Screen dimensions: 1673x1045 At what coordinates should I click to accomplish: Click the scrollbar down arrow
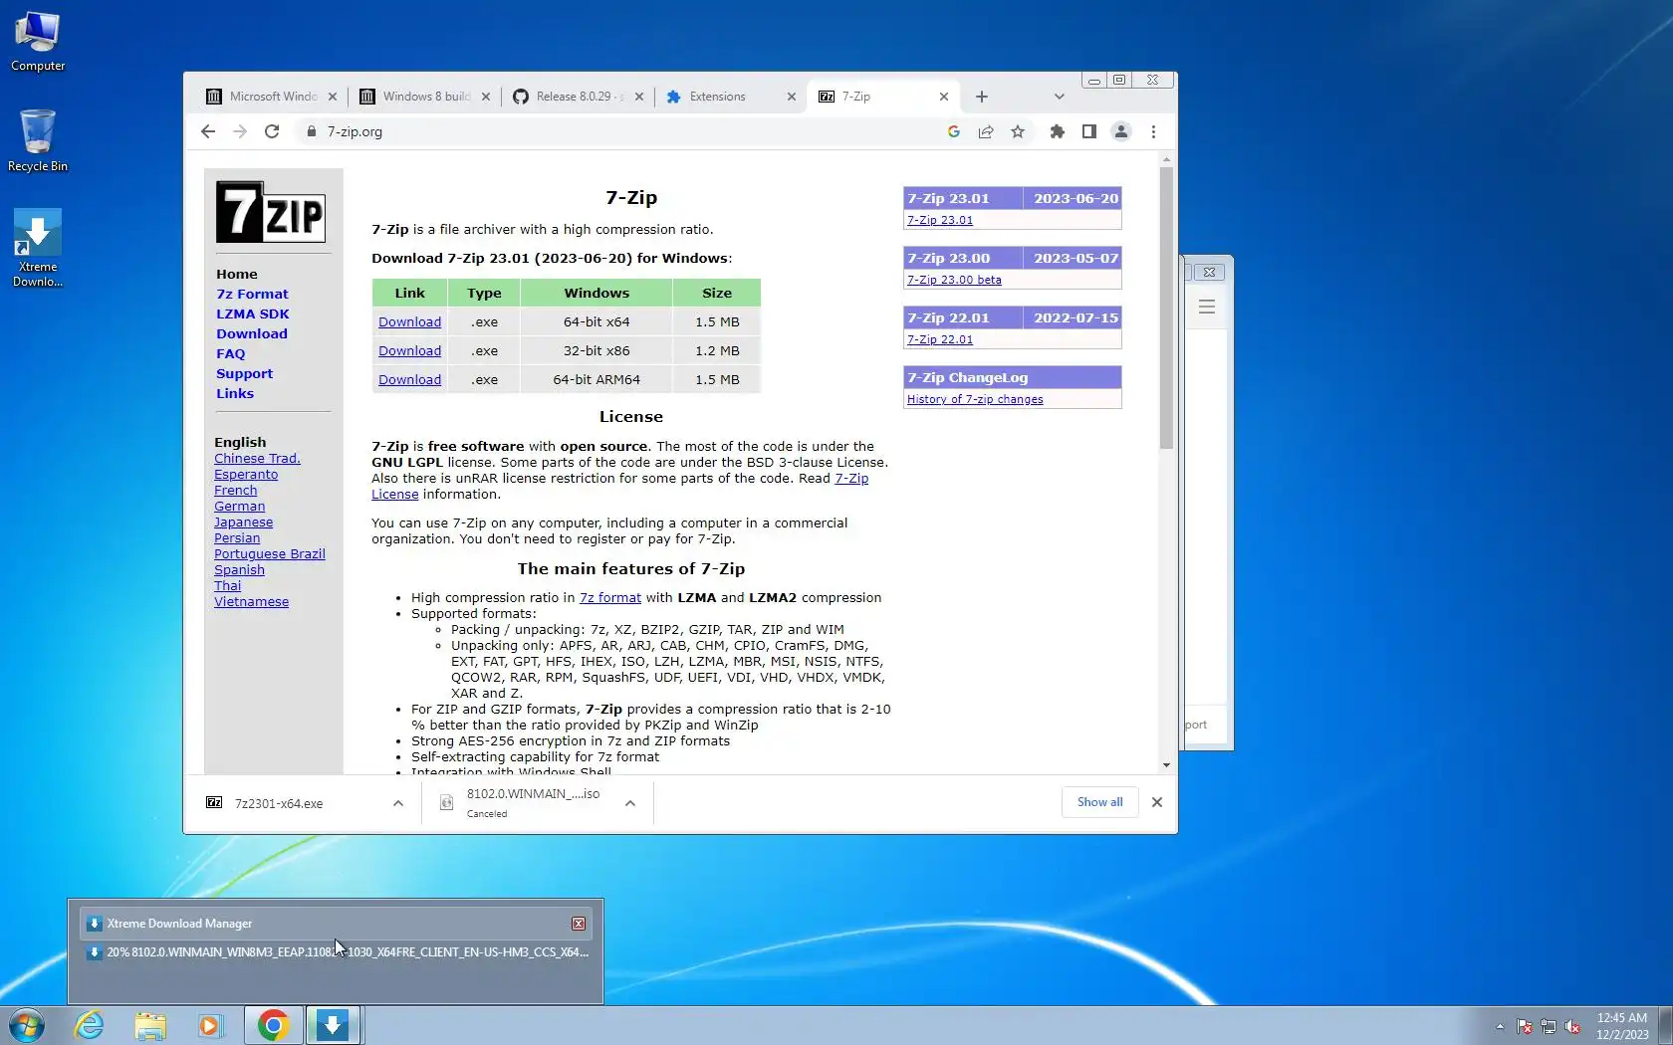click(1166, 765)
